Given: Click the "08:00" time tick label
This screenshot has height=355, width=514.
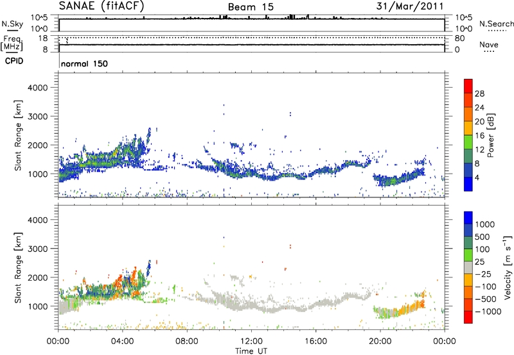Looking at the screenshot, I should click(x=186, y=342).
